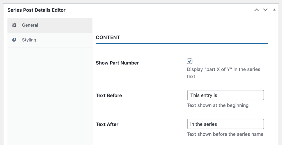Viewport: 282px width, 145px height.
Task: Click the 'Text shown before the series name' hint
Action: coord(225,134)
